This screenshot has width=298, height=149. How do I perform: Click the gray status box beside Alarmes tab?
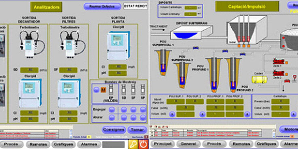113,145
